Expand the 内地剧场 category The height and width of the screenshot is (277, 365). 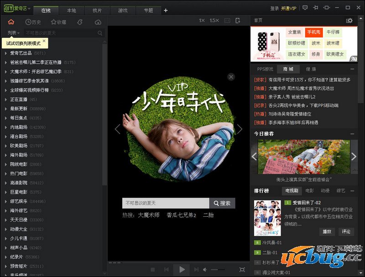5,127
